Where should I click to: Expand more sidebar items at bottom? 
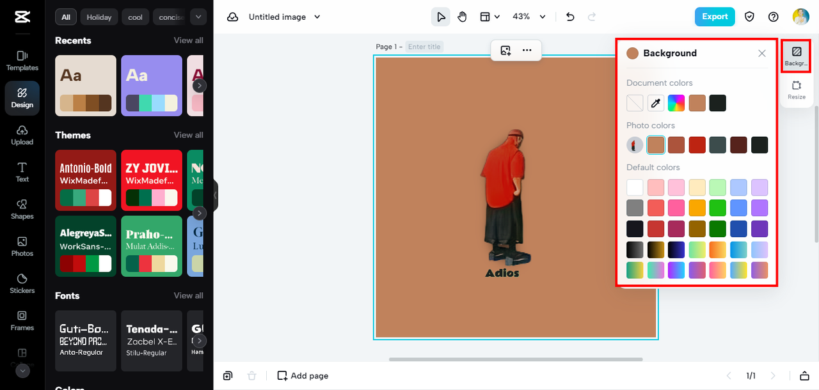coord(22,371)
